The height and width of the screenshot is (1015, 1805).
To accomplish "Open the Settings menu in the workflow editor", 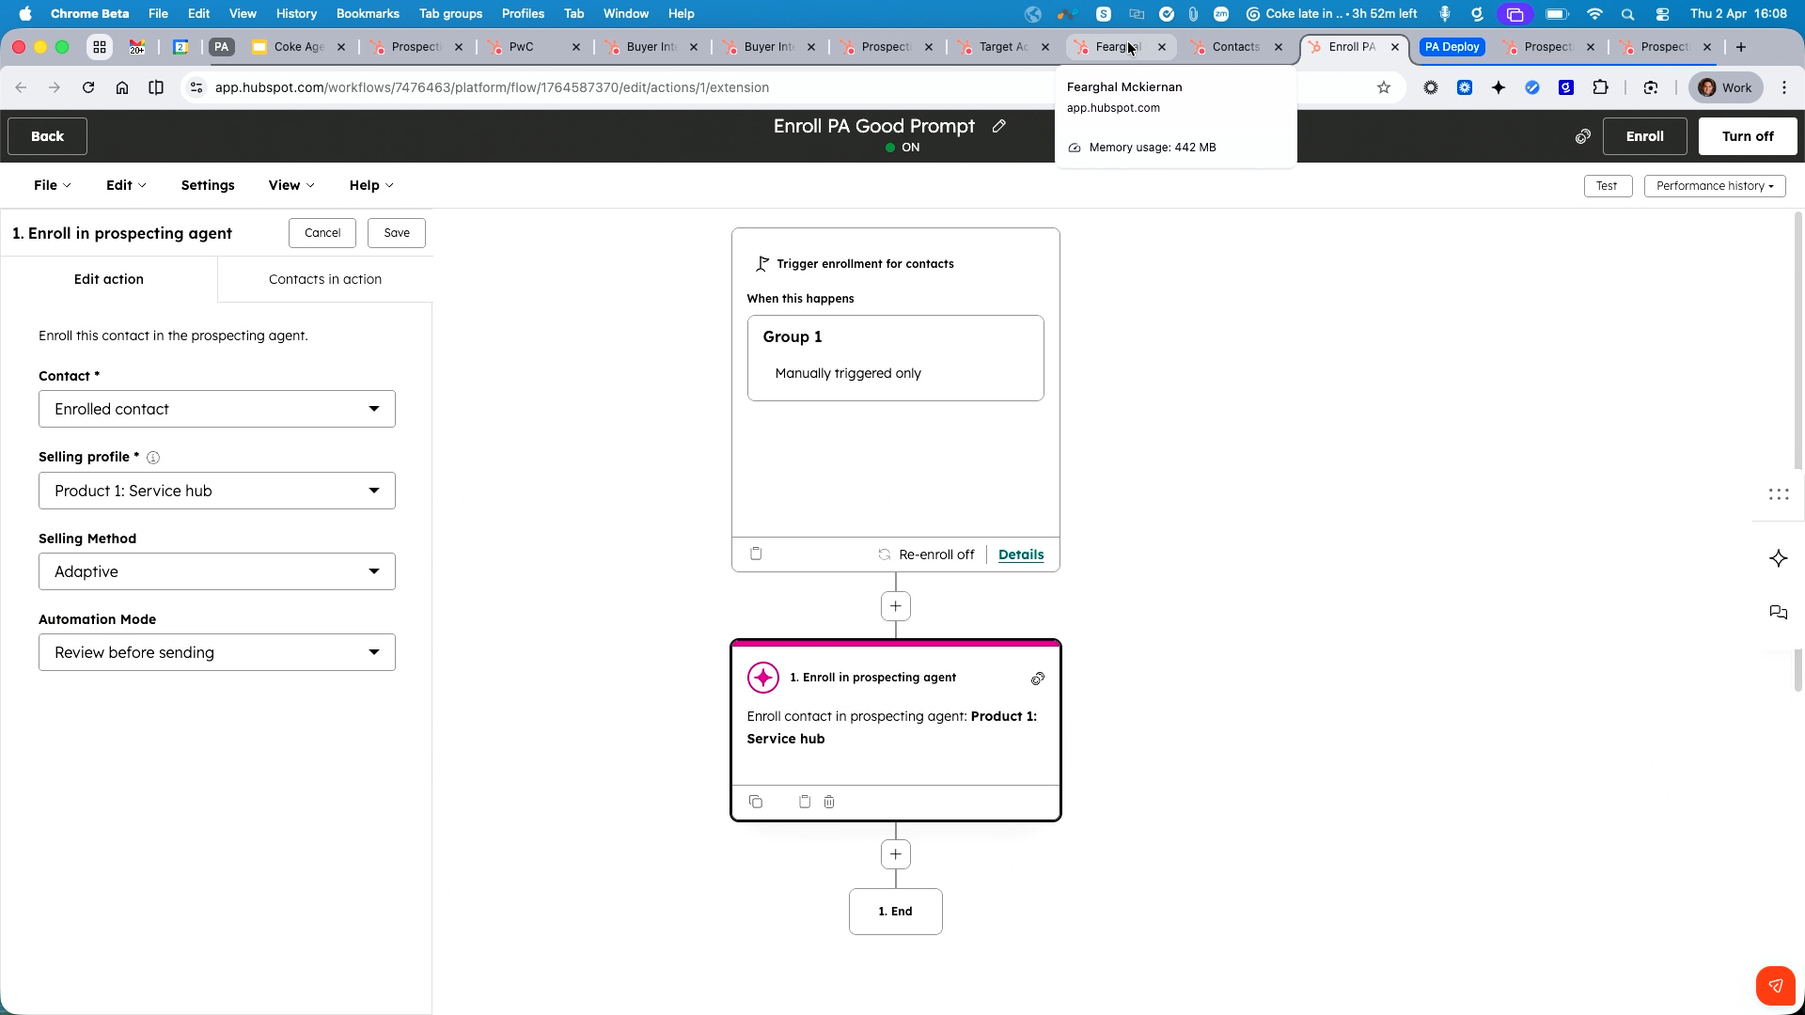I will click(x=208, y=185).
